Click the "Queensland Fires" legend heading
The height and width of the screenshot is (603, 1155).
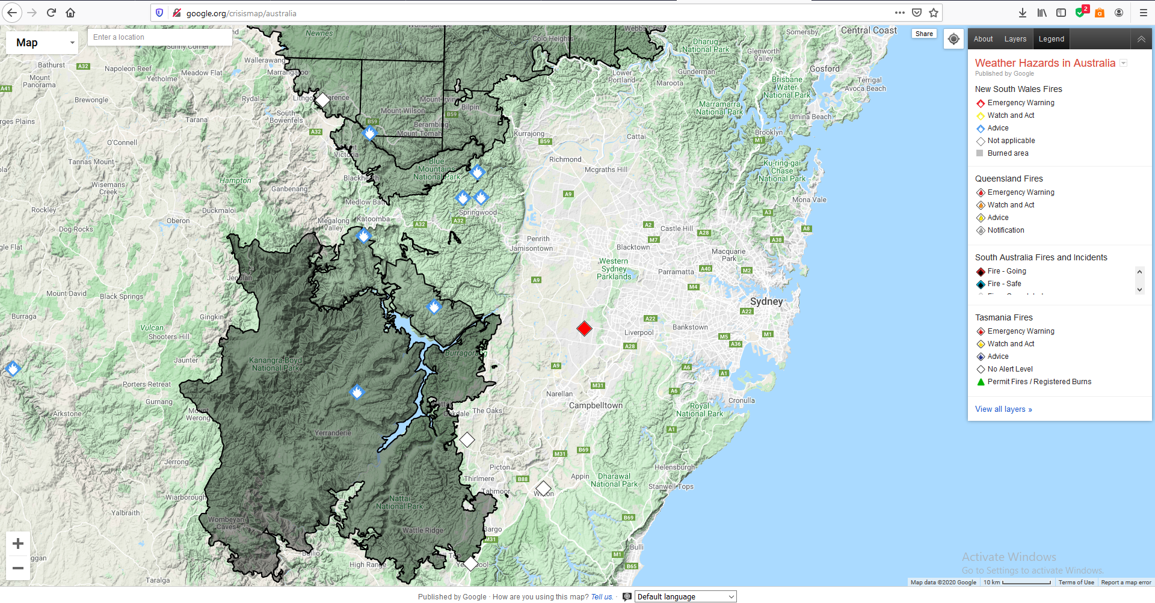click(1009, 179)
